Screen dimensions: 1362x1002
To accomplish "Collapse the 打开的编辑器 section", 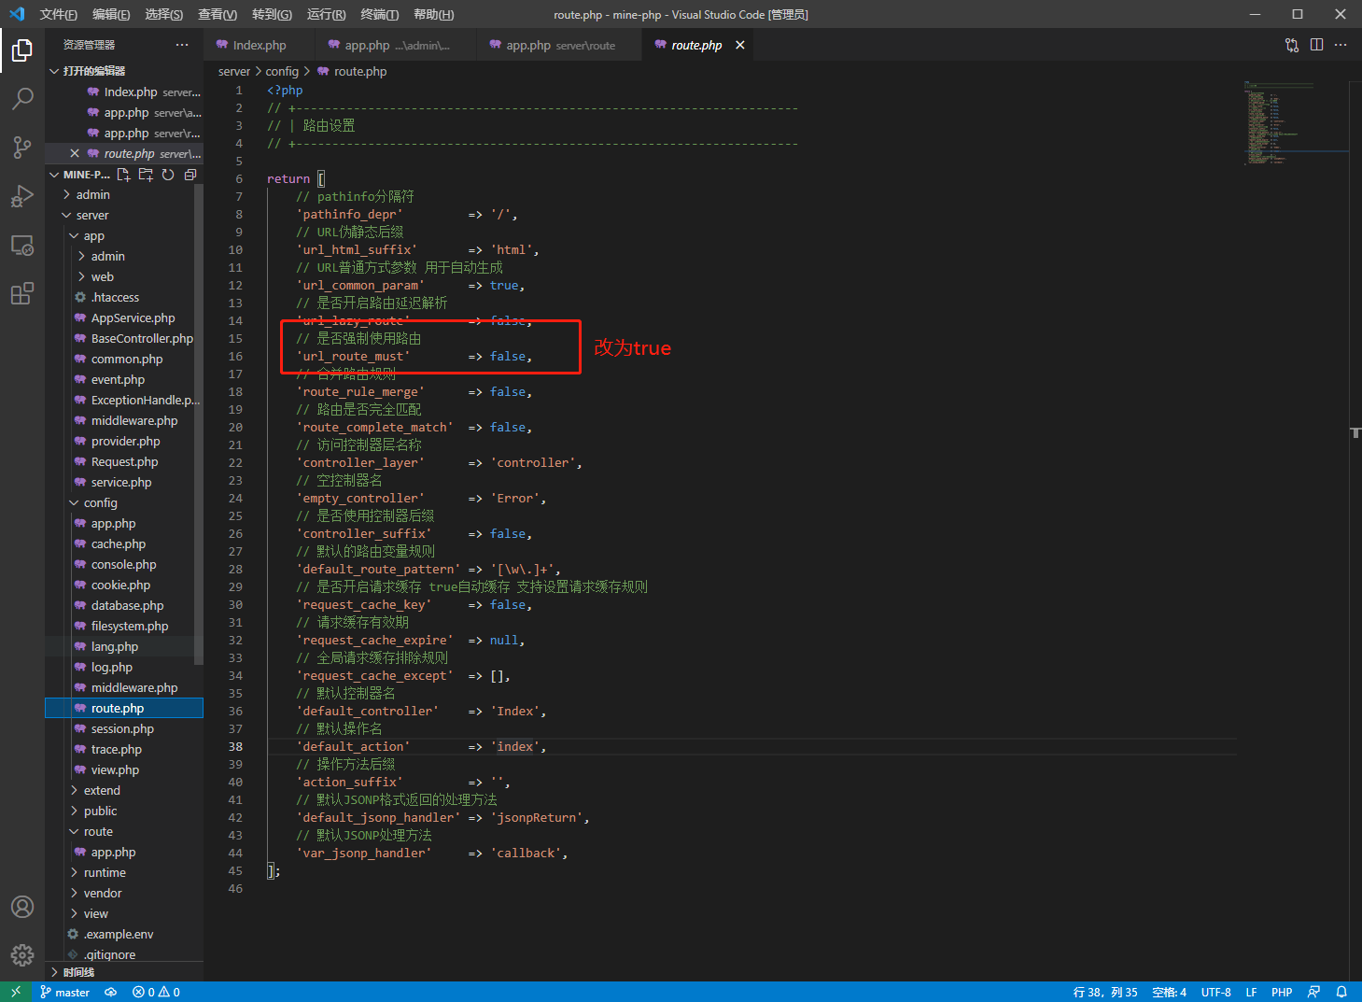I will pyautogui.click(x=124, y=71).
